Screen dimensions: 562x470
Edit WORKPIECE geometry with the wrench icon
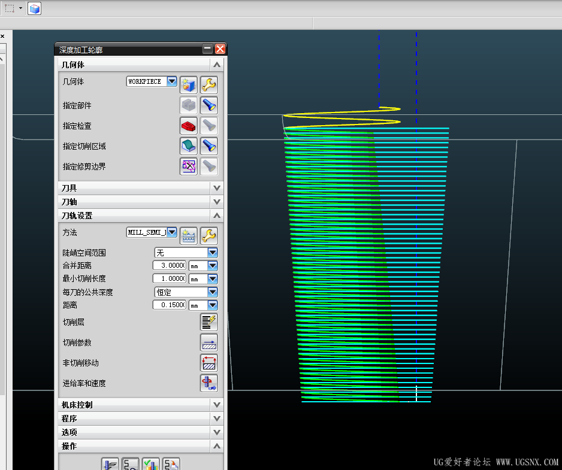(x=209, y=84)
